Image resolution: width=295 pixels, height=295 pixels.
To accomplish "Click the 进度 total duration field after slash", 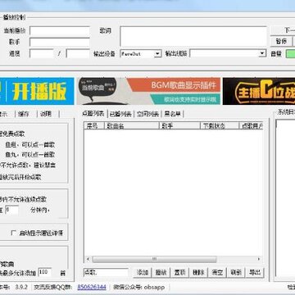I will 78,53.
